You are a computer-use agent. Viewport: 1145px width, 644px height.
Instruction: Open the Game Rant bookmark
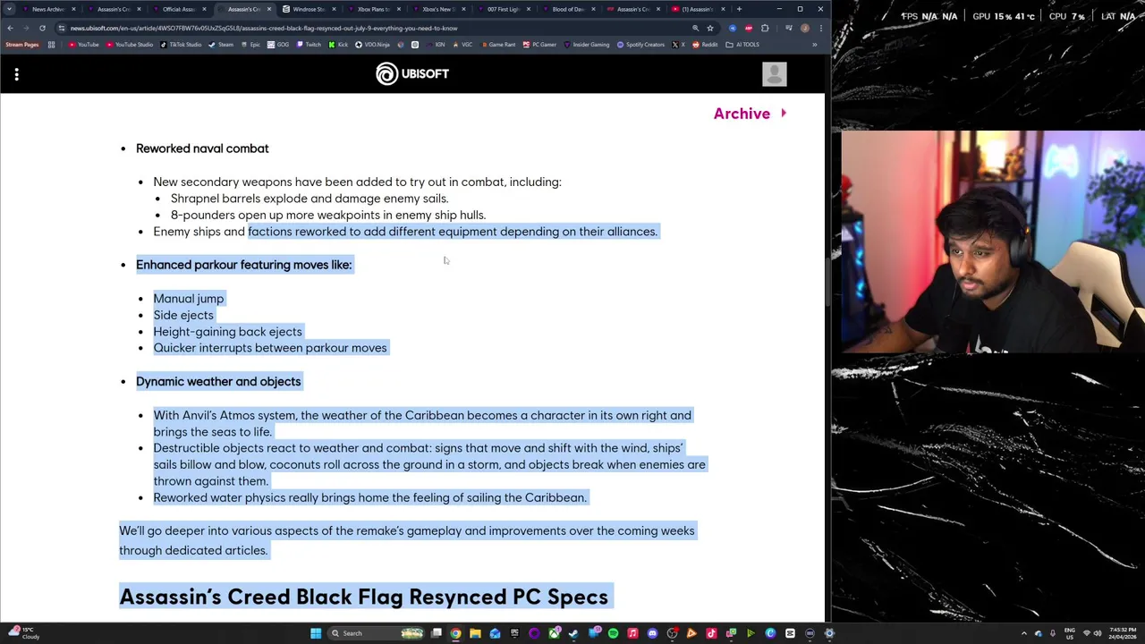coord(498,45)
